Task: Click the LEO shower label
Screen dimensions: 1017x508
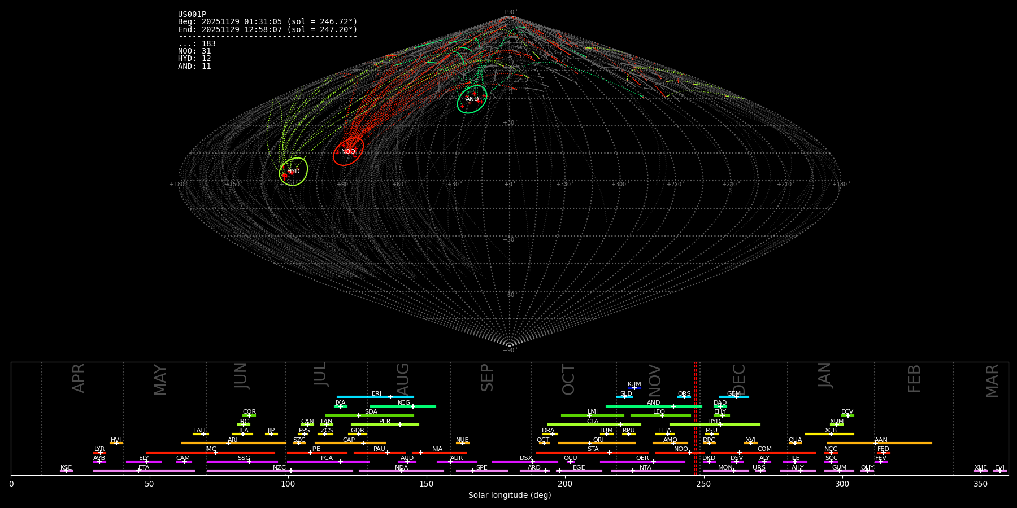Action: (659, 412)
